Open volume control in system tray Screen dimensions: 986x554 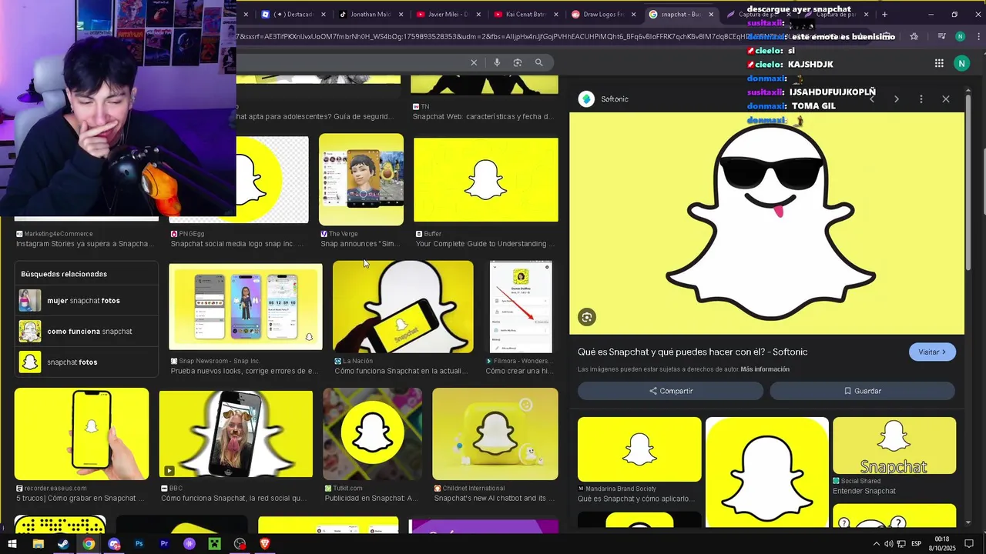(888, 544)
